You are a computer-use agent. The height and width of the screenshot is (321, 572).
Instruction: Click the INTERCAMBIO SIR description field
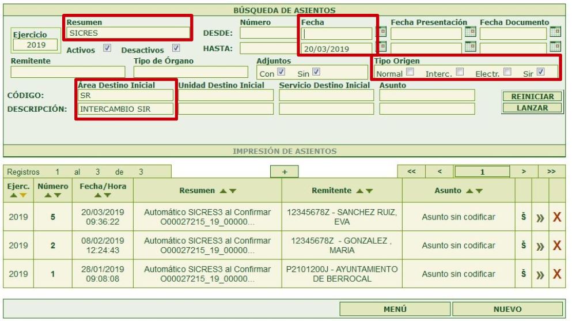(x=126, y=109)
